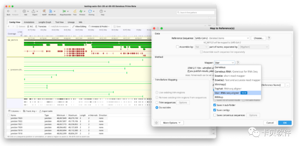The height and width of the screenshot is (146, 301).
Task: Select the Trim sequences radio button
Action: point(157,103)
